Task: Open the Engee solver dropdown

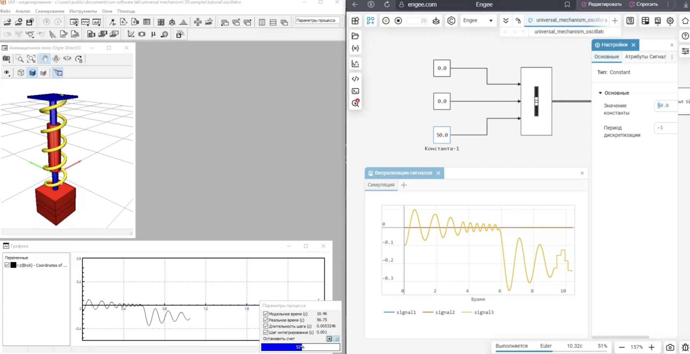Action: click(478, 21)
